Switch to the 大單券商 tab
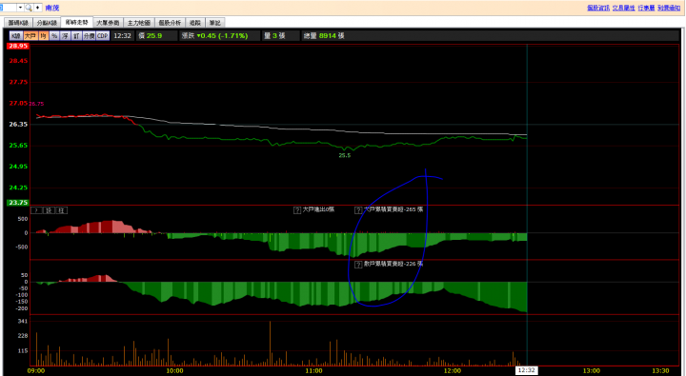Screen dimensions: 686x376 (x=108, y=23)
